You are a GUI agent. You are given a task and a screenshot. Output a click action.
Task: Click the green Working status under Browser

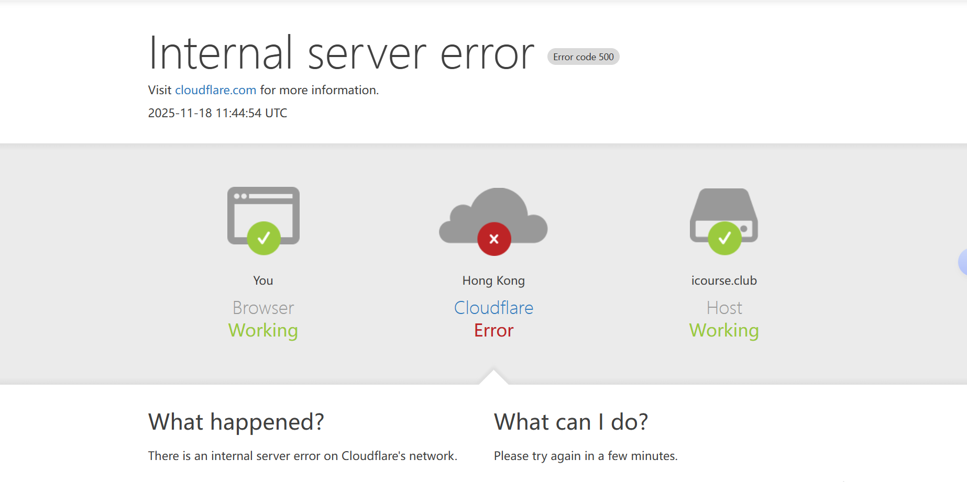pos(263,331)
